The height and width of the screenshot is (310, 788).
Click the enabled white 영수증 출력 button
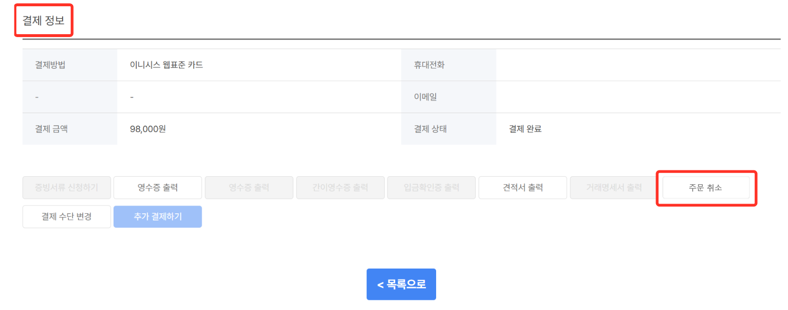coord(158,188)
